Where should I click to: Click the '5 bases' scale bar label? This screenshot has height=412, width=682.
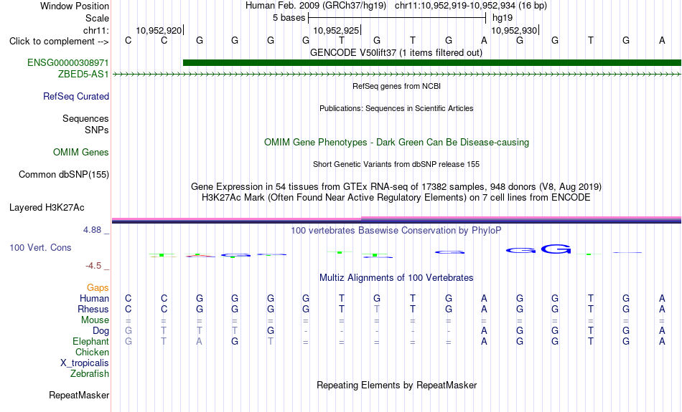(289, 18)
